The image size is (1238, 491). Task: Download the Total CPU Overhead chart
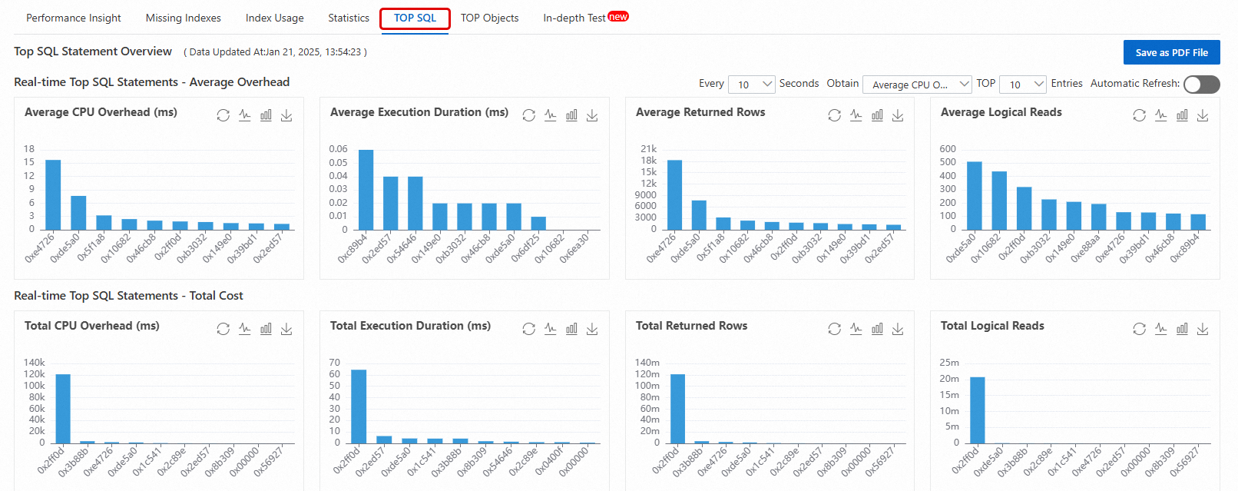286,329
